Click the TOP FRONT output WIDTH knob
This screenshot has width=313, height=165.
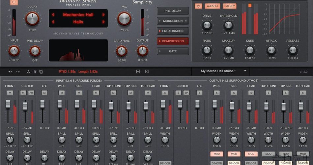[268, 140]
